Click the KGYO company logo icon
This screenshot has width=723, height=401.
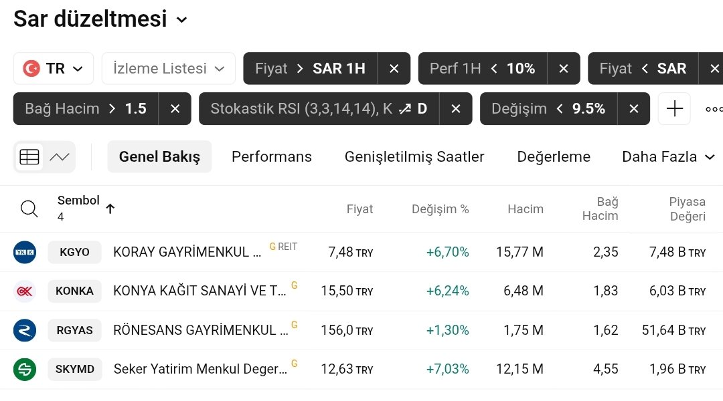tap(25, 252)
